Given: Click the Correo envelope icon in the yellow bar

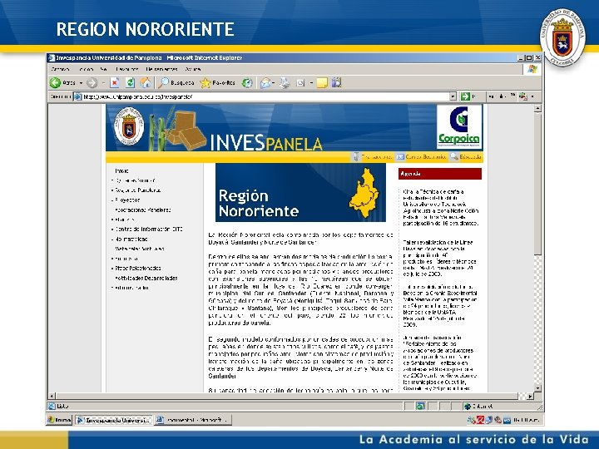Looking at the screenshot, I should point(399,156).
